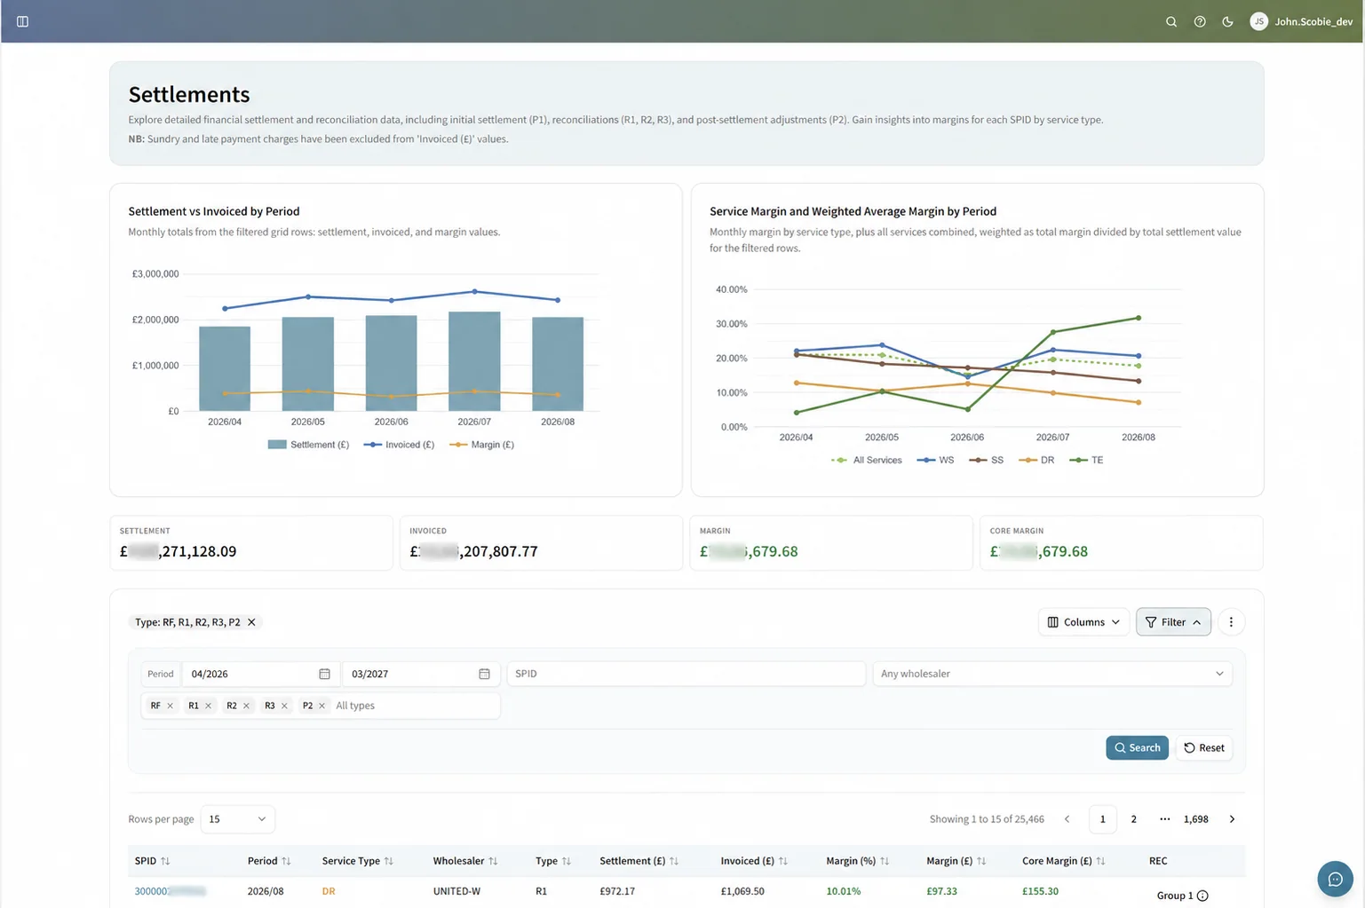Reset the filters

(1203, 747)
